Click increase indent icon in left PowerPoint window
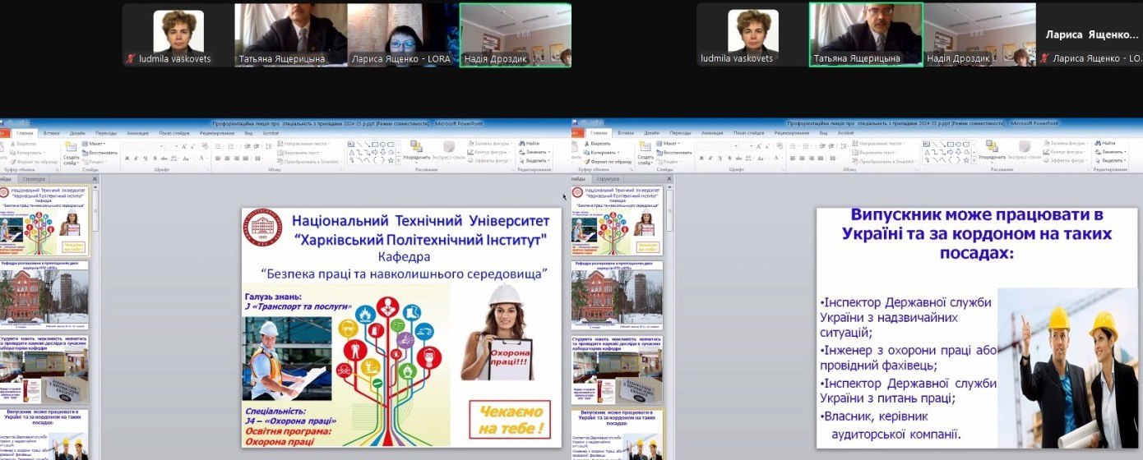 click(256, 146)
